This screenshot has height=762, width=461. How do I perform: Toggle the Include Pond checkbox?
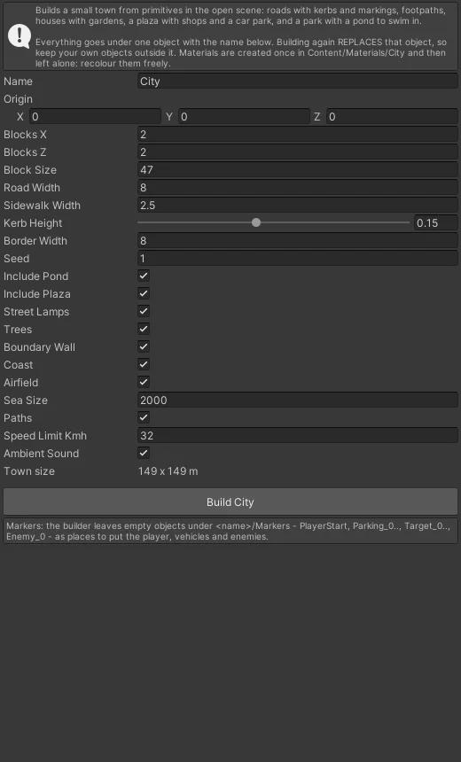point(144,276)
